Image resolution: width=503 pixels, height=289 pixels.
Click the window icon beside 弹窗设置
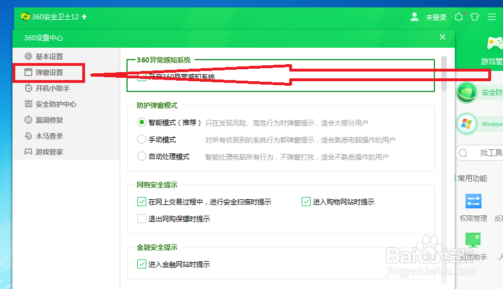[28, 72]
